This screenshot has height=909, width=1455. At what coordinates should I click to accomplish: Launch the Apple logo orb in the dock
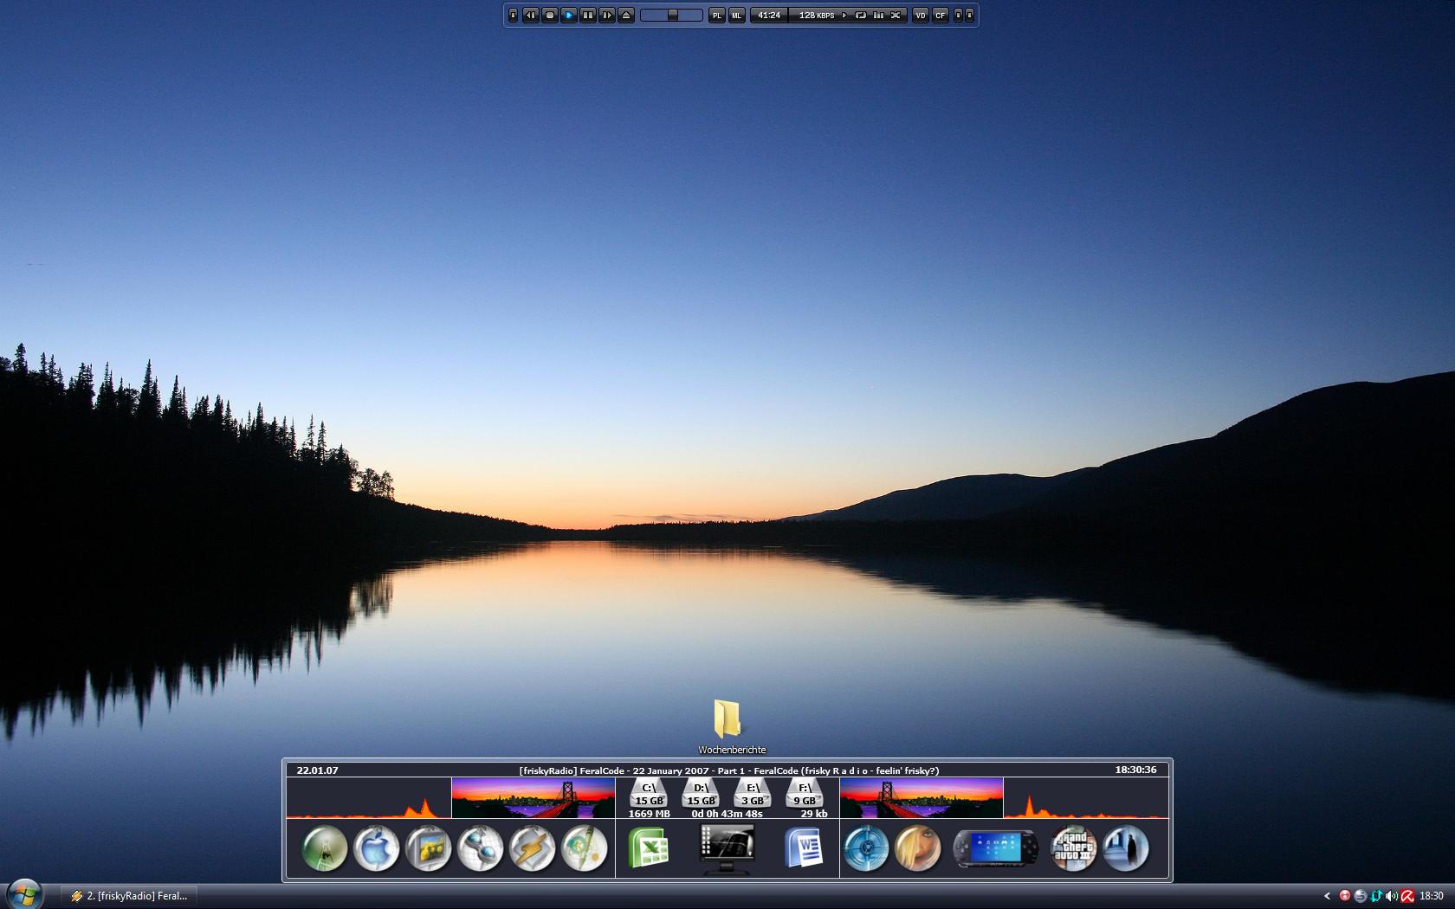pyautogui.click(x=376, y=848)
